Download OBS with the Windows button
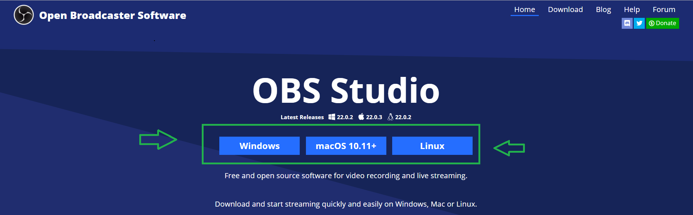Screen dimensions: 693x215 click(x=260, y=146)
